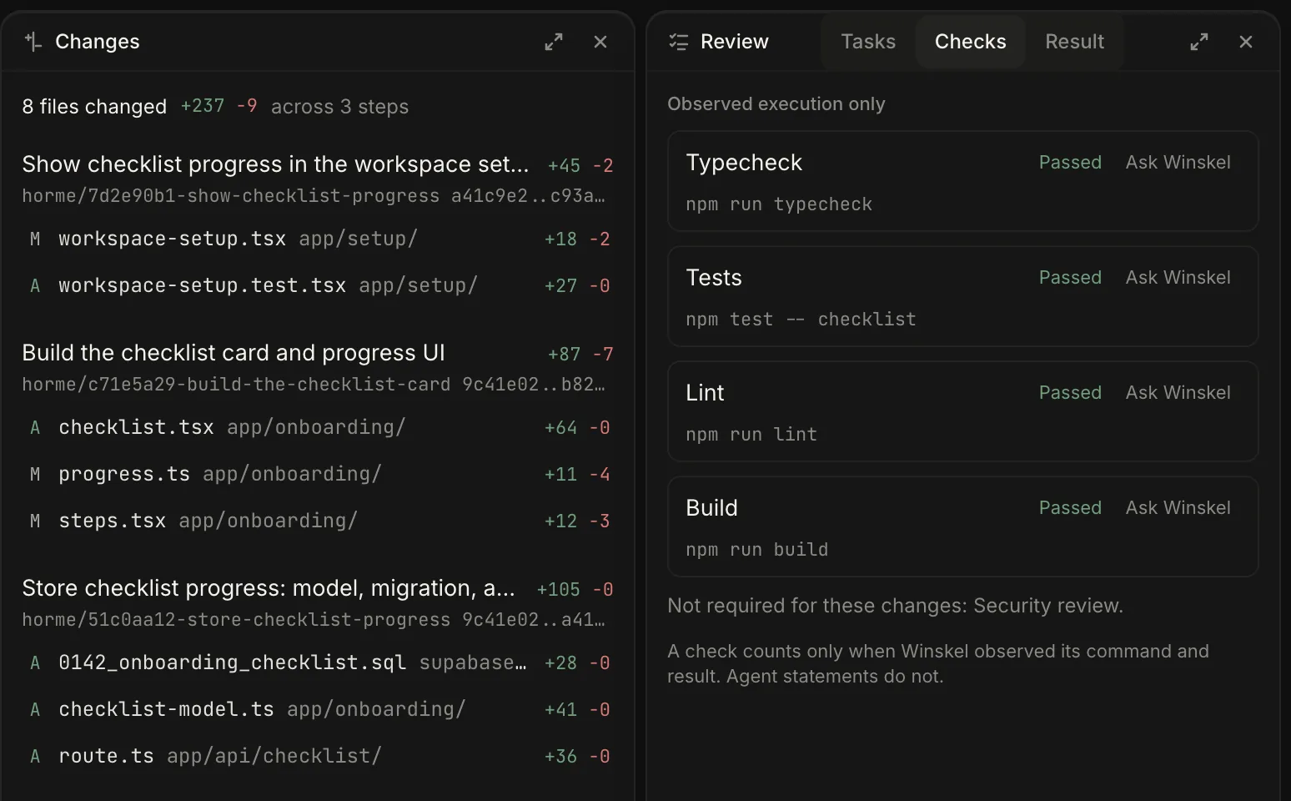Click the Tests check card title
The height and width of the screenshot is (801, 1291).
[714, 278]
